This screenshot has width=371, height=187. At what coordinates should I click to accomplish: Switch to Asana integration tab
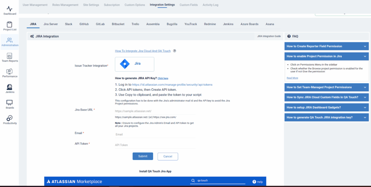pyautogui.click(x=270, y=24)
